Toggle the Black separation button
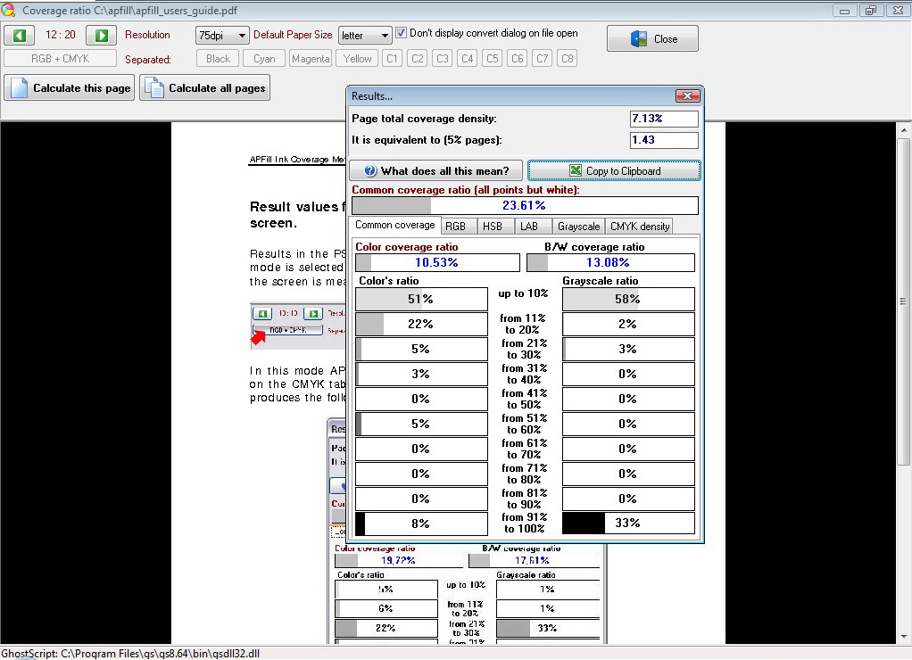This screenshot has height=660, width=912. coord(218,59)
